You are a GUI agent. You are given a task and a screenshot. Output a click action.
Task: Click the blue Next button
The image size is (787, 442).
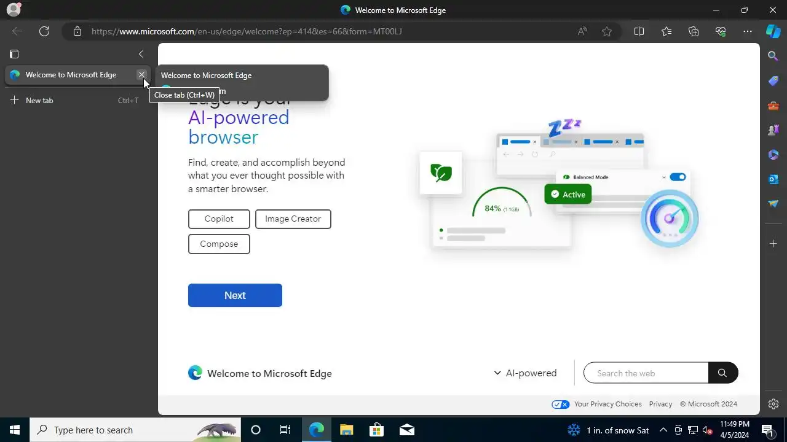(235, 295)
